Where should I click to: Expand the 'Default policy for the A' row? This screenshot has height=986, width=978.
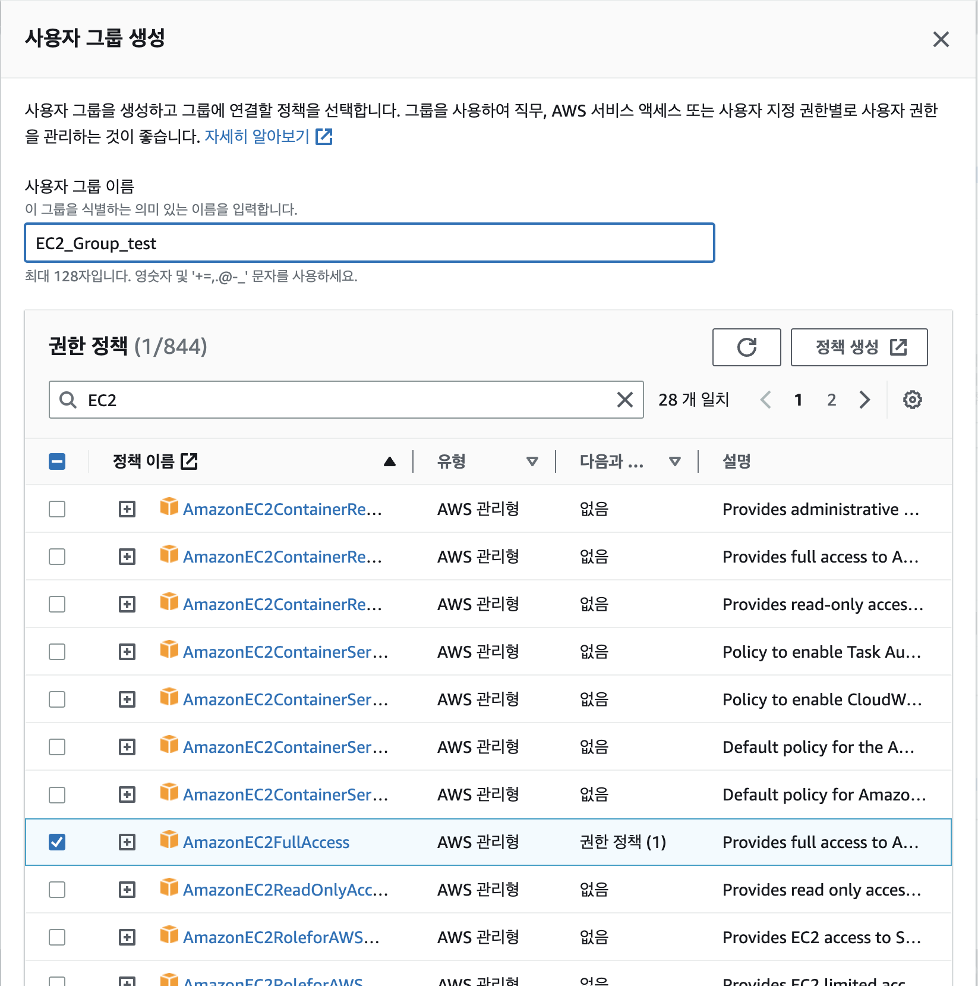pos(127,747)
